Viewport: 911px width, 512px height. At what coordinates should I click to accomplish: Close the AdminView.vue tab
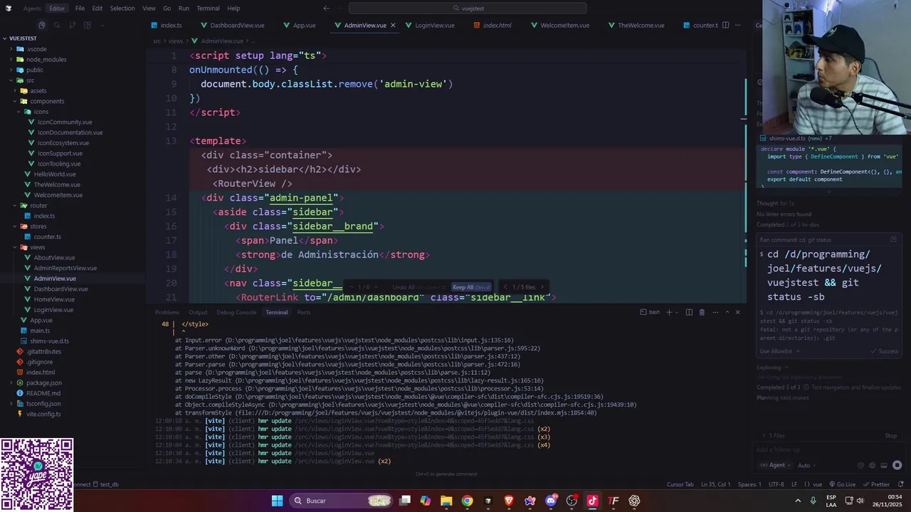pyautogui.click(x=393, y=25)
